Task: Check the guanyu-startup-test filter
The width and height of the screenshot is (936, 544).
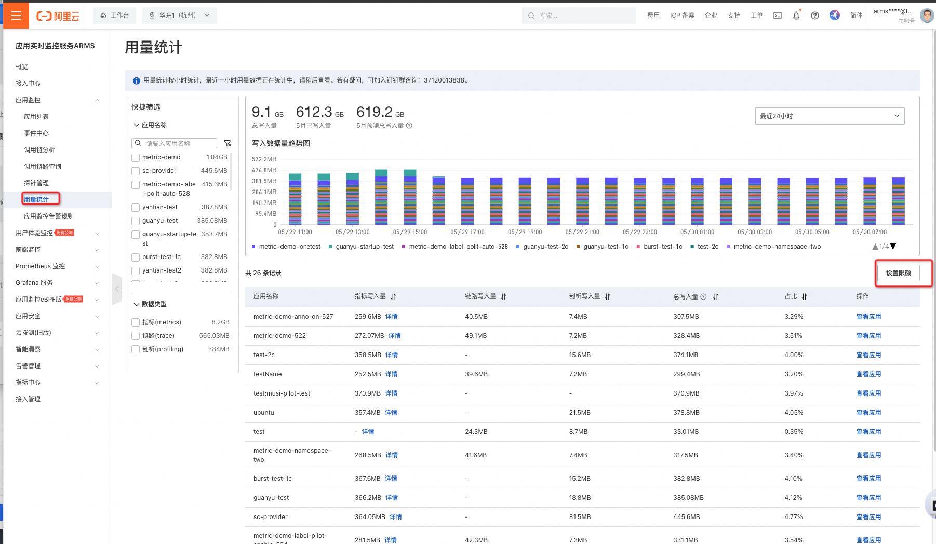Action: [x=136, y=234]
